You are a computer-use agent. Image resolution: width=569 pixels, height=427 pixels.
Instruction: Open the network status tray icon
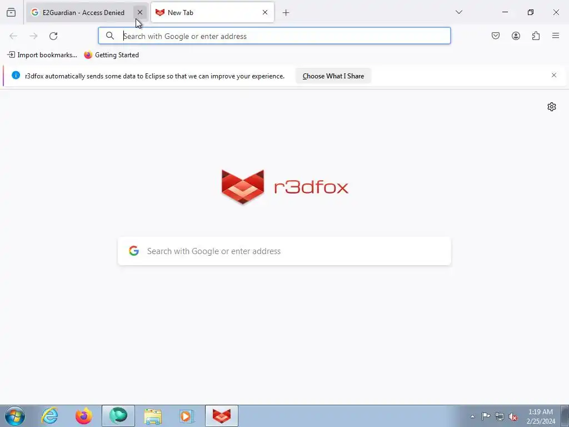(x=500, y=416)
